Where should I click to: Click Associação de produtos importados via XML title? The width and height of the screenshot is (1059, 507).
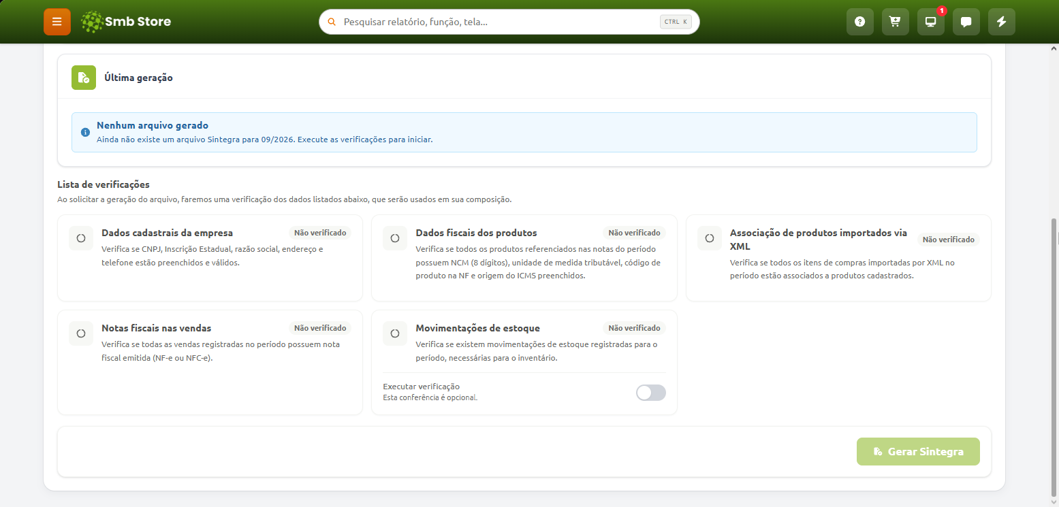[818, 240]
